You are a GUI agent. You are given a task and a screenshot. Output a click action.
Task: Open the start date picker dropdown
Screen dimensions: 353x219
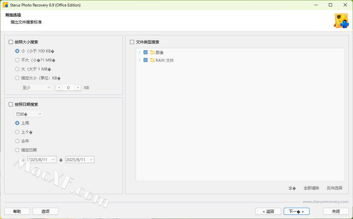pos(54,160)
